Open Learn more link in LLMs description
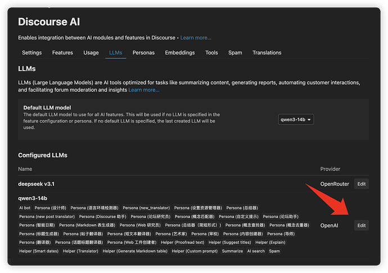Screen dimensions: 388x273 tap(144, 90)
